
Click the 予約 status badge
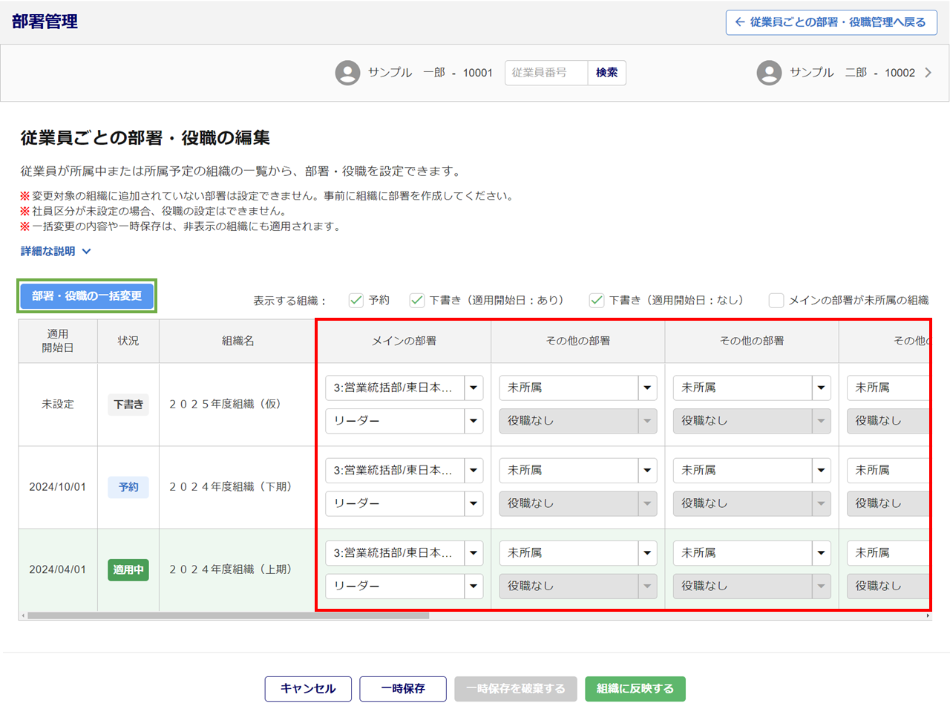pos(128,487)
